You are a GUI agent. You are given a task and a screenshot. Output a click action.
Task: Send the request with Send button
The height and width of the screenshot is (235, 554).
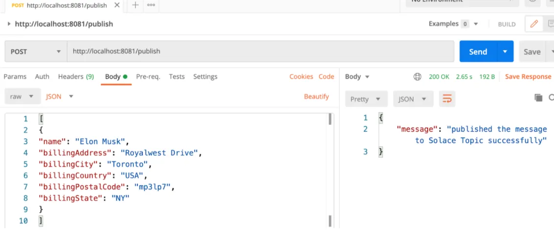tap(478, 52)
